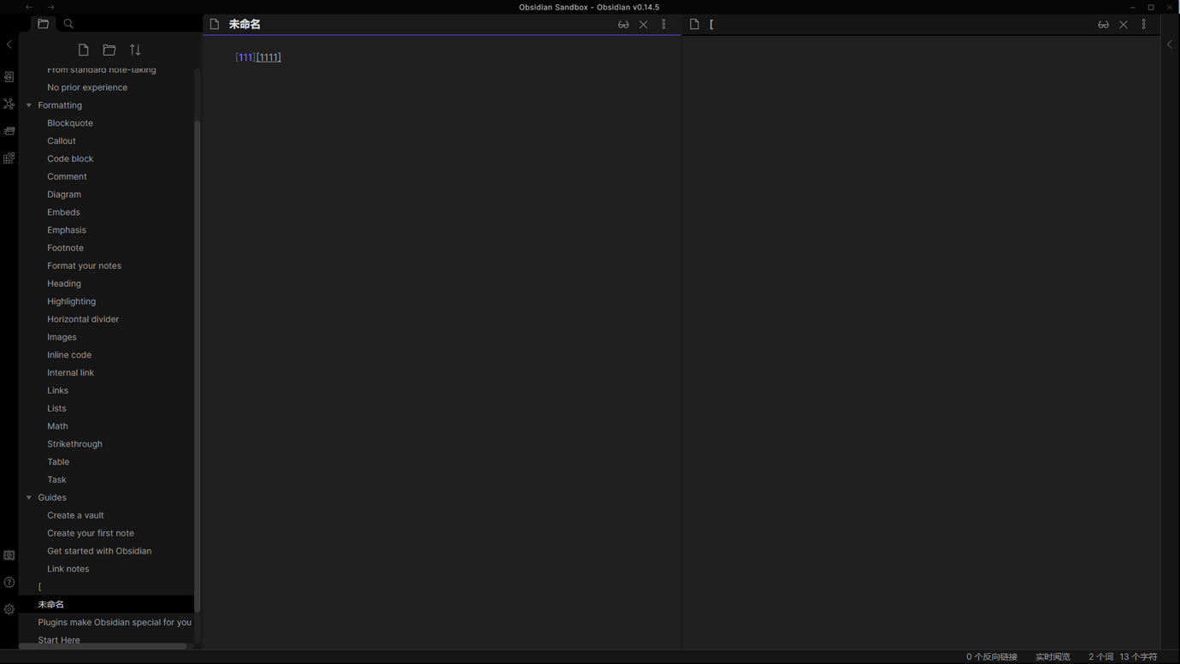Click the file icon of the 未命名 pane header
Screen dimensions: 1180x664
tap(215, 24)
